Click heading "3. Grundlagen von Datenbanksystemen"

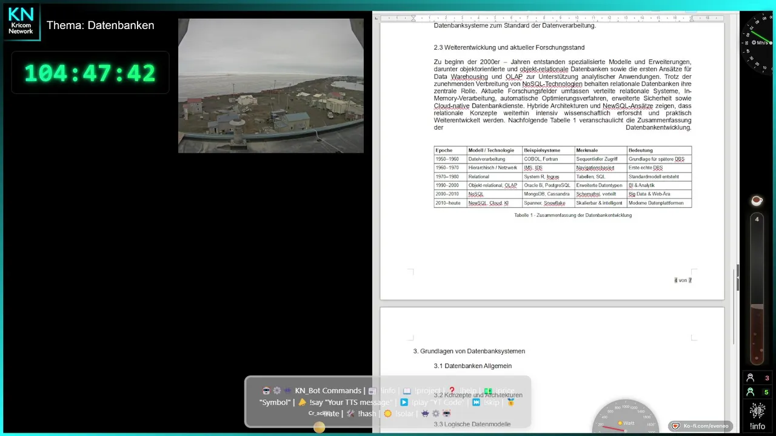click(469, 351)
